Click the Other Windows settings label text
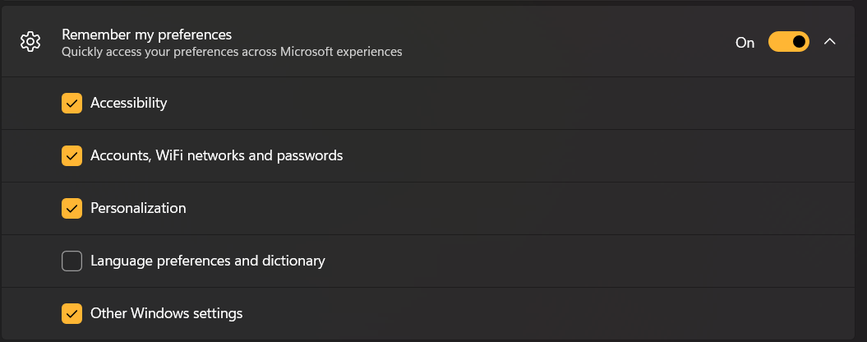 pos(167,313)
